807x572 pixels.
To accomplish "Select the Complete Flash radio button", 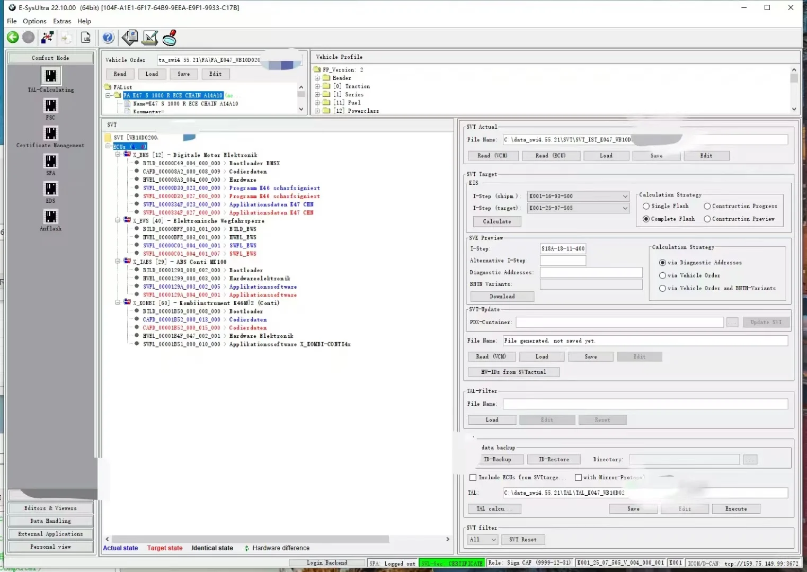I will pos(646,219).
